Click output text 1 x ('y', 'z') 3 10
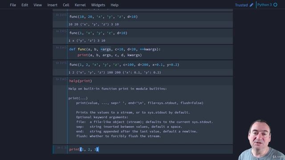Image resolution: width=285 pixels, height=160 pixels. (87, 40)
